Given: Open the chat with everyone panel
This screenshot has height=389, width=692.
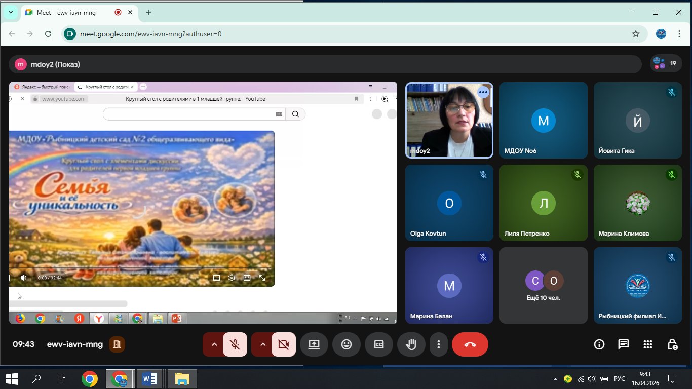Looking at the screenshot, I should tap(623, 344).
